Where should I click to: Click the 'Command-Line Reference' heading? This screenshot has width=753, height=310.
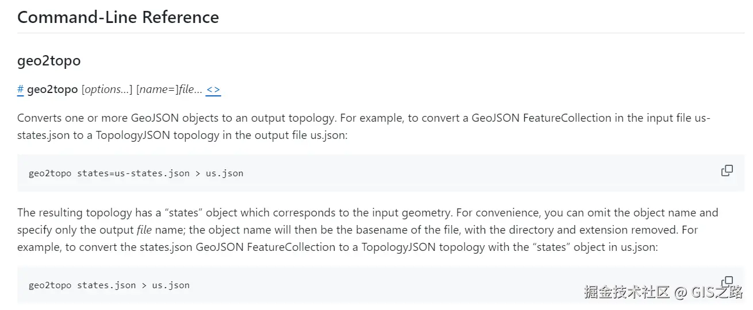[118, 17]
